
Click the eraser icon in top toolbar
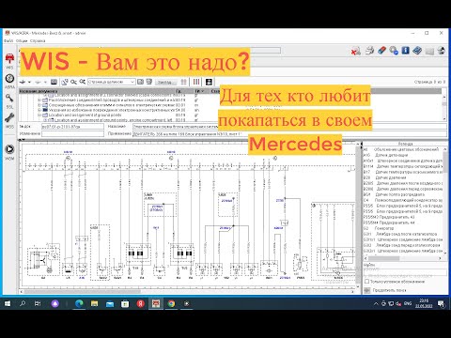click(381, 51)
